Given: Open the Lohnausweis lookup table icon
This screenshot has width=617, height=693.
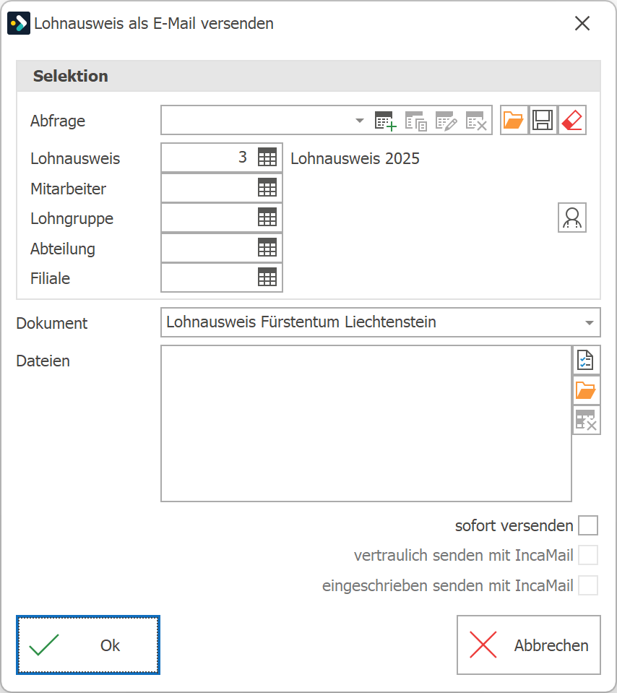Looking at the screenshot, I should point(267,158).
